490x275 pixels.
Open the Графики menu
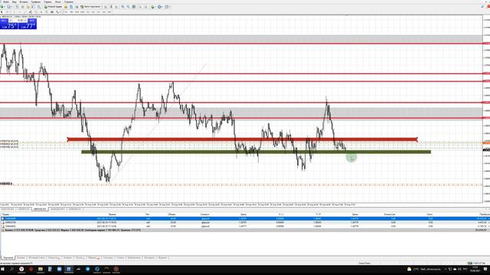click(x=36, y=2)
